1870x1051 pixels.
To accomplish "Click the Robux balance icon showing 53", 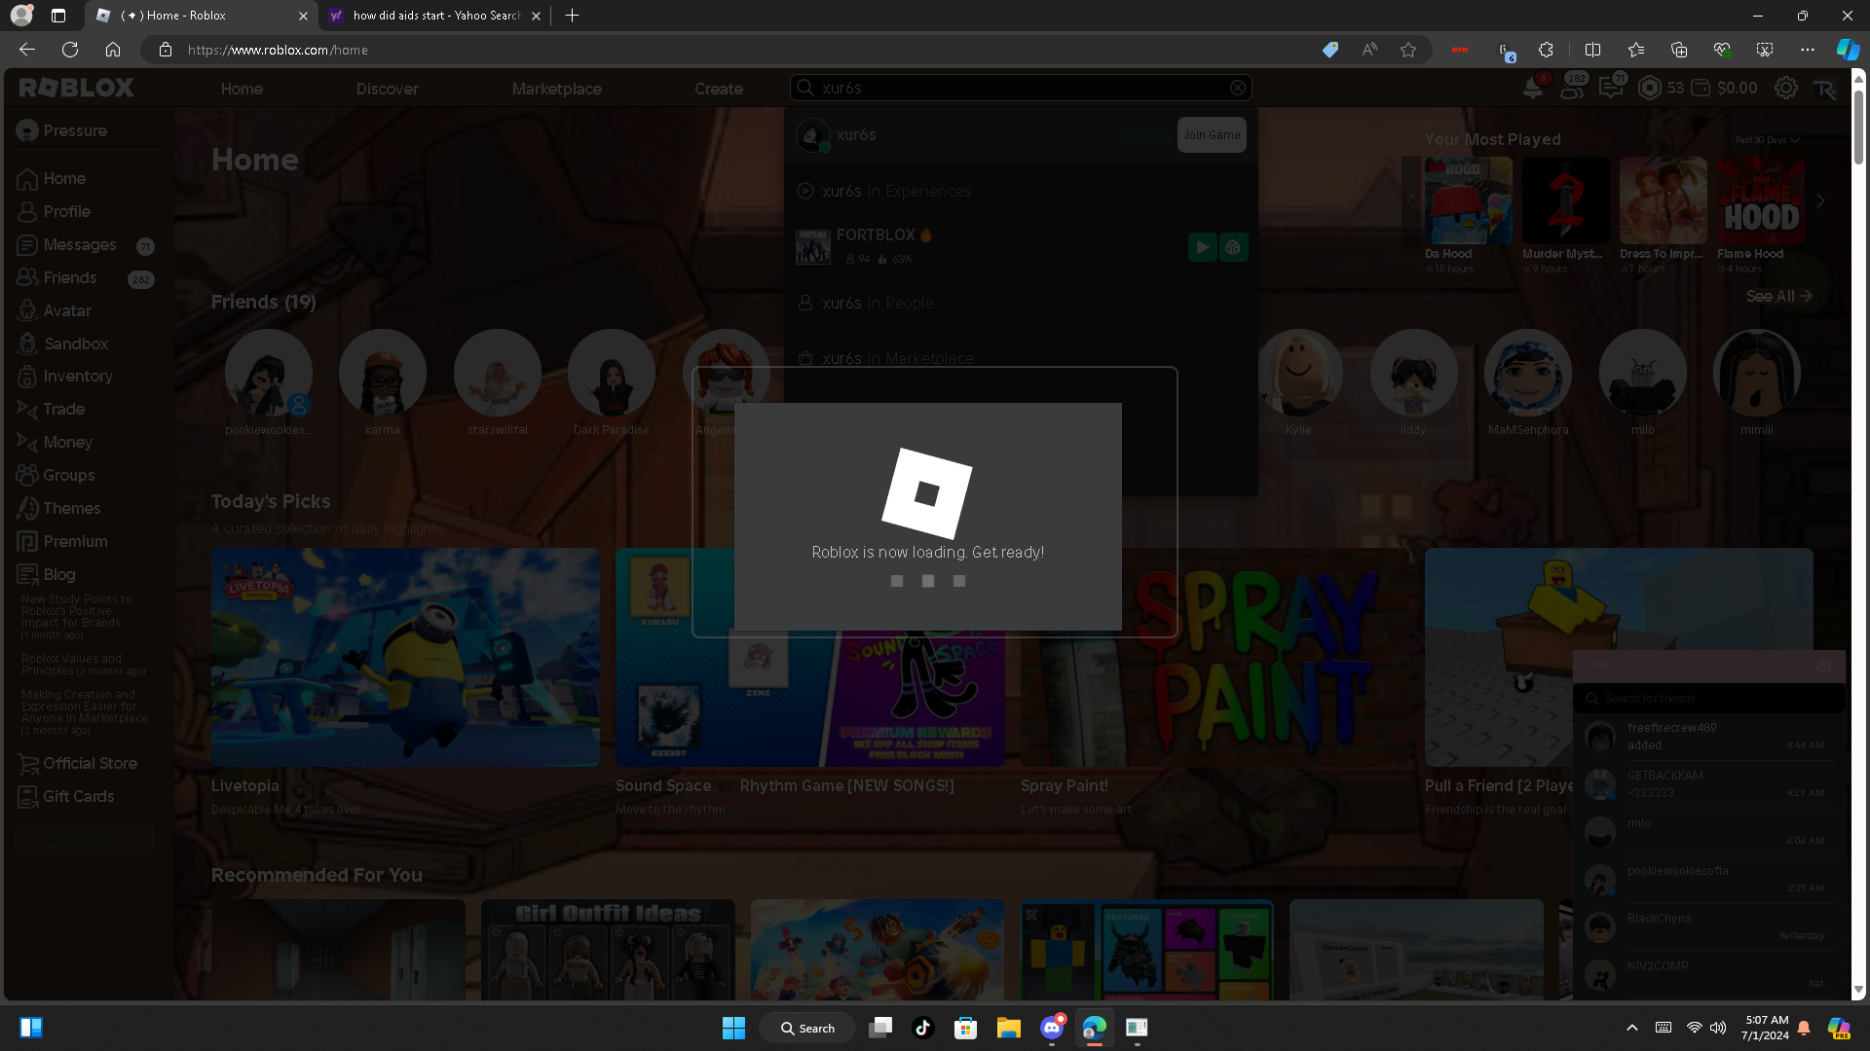I will [1650, 88].
